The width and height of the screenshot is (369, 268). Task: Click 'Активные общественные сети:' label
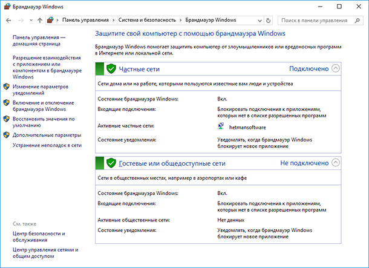point(134,220)
